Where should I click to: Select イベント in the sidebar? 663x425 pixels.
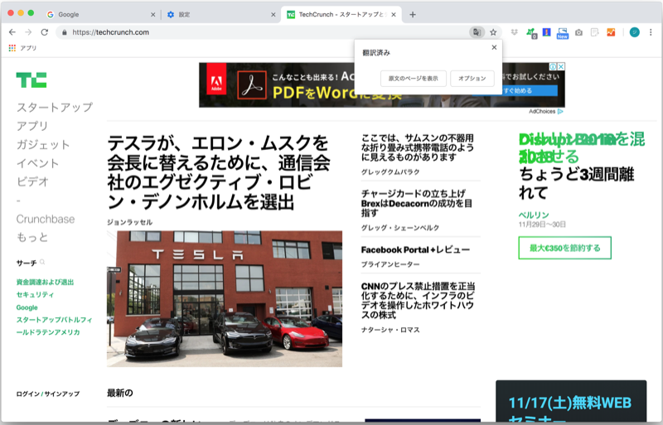click(x=37, y=163)
